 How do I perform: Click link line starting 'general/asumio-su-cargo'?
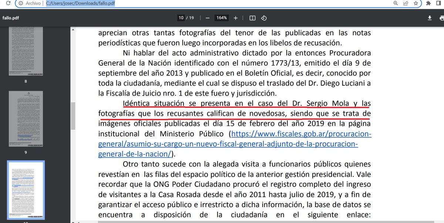point(228,144)
